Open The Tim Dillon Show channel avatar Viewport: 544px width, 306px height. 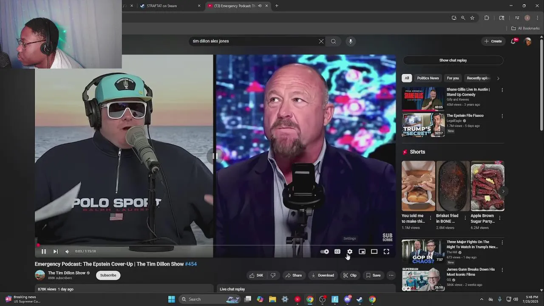pyautogui.click(x=40, y=275)
